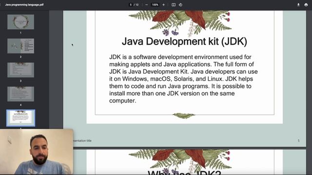Click the fit to page icon
312x175 pixels.
[x=174, y=5]
